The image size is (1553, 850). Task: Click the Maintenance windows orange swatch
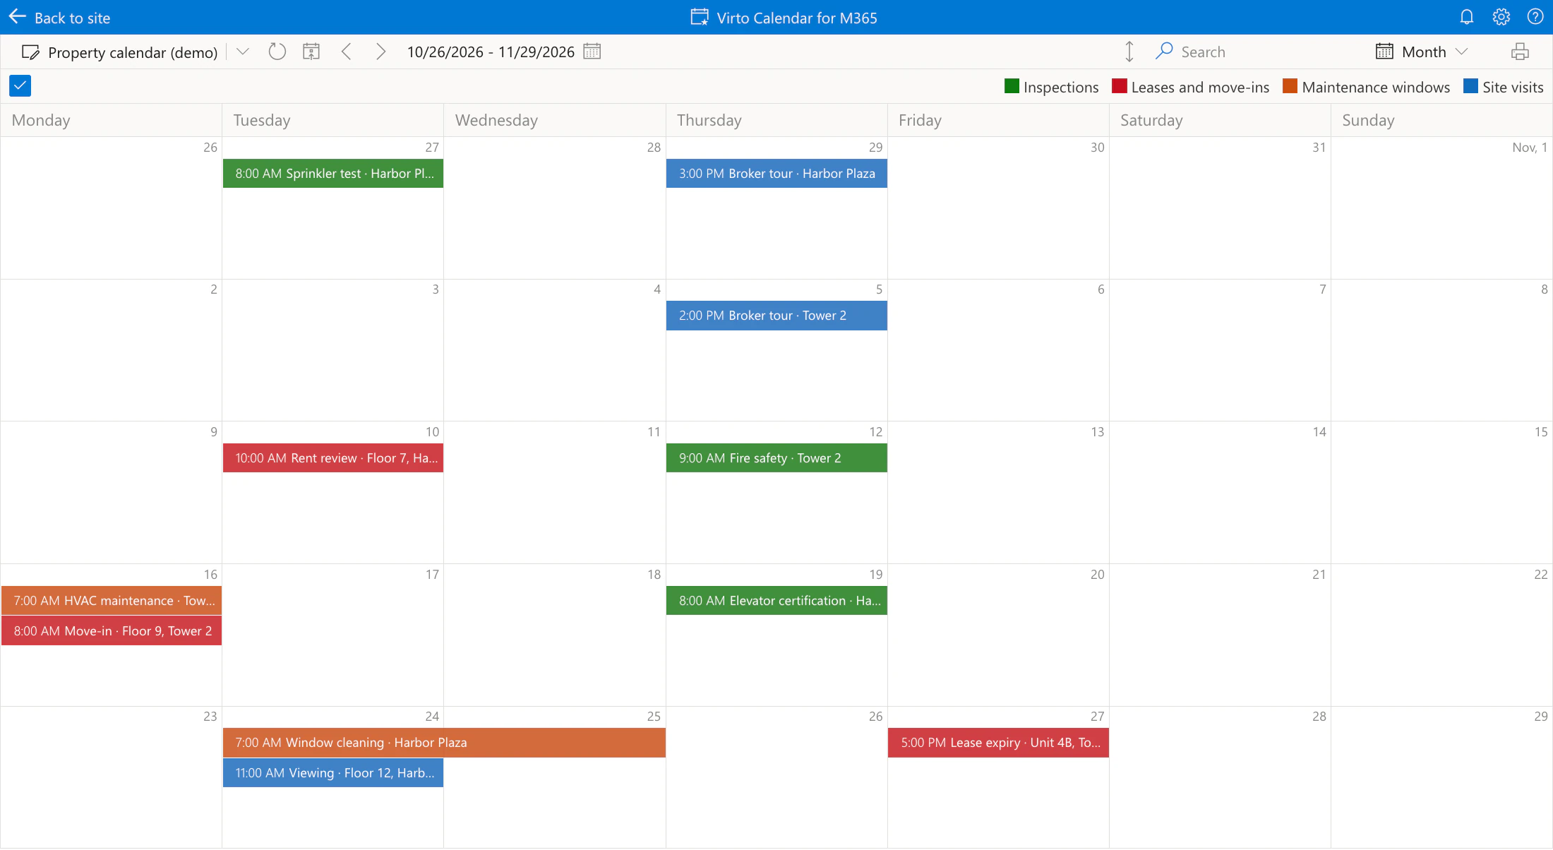[x=1290, y=86]
